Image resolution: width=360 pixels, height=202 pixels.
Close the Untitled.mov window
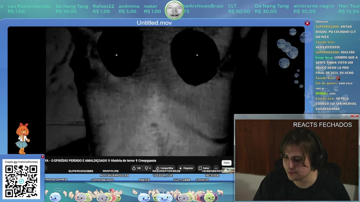tap(307, 23)
